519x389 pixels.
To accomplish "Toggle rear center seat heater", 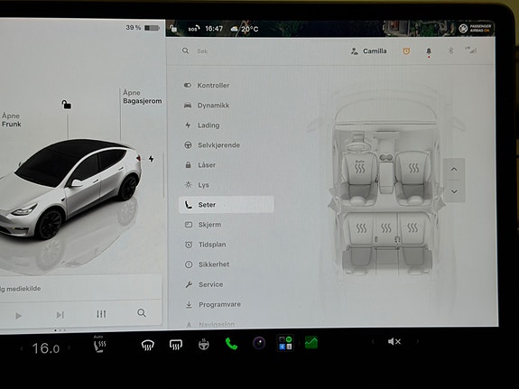I will tap(386, 227).
